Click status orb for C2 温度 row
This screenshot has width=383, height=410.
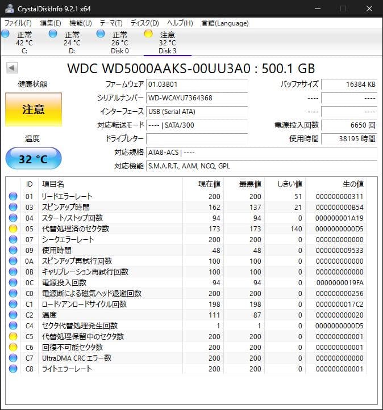click(x=13, y=315)
